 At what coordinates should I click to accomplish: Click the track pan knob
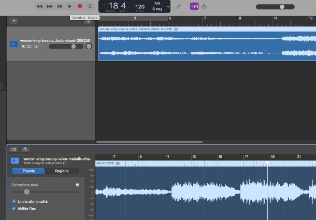click(89, 47)
